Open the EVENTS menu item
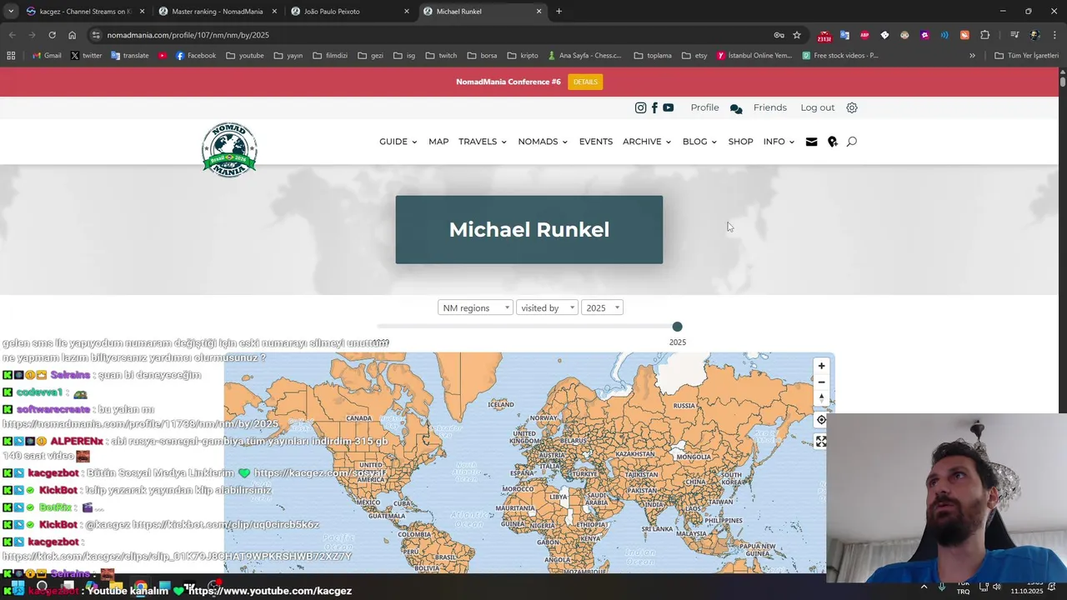Image resolution: width=1067 pixels, height=600 pixels. point(596,142)
